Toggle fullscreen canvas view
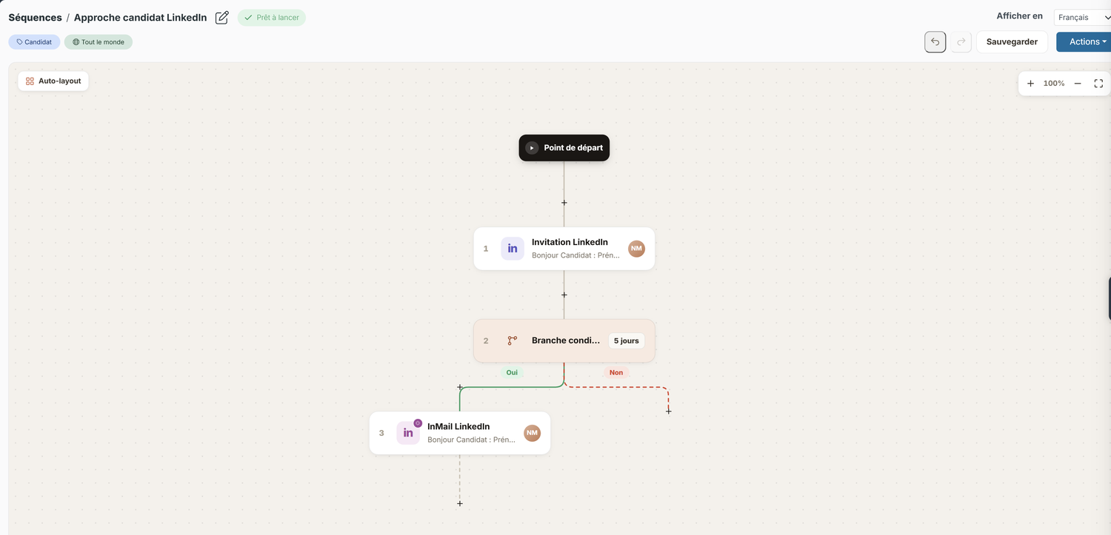Viewport: 1111px width, 535px height. [x=1098, y=84]
